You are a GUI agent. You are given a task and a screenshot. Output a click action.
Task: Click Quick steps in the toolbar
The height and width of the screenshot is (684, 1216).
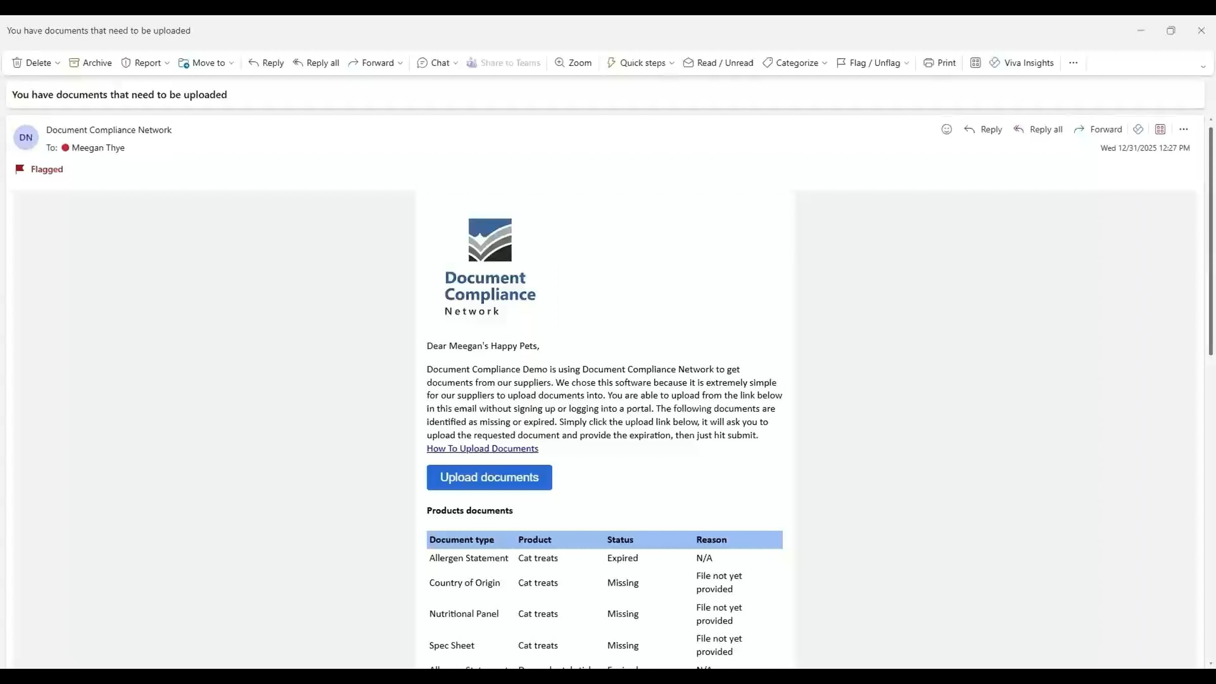pos(636,63)
